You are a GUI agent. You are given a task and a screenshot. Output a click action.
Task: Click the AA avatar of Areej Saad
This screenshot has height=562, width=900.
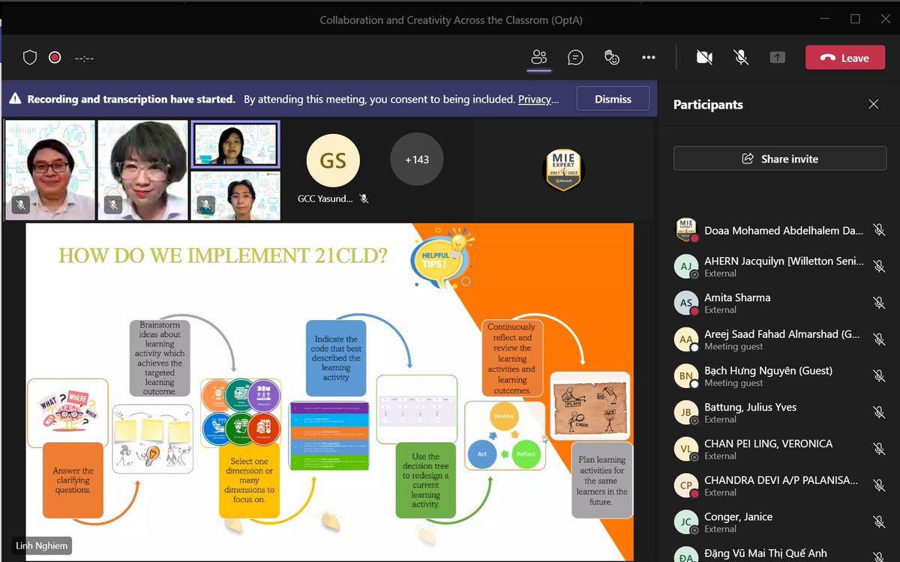pos(686,339)
